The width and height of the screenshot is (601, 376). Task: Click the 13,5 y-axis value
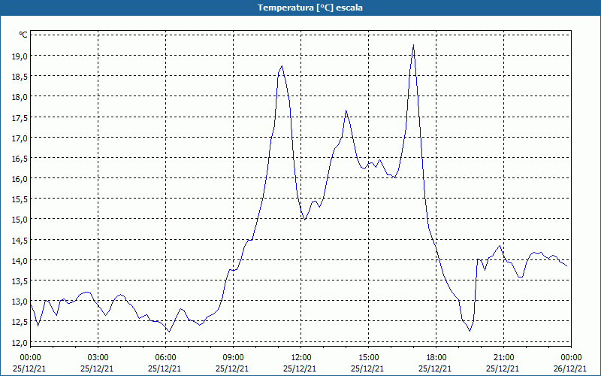[x=20, y=280]
